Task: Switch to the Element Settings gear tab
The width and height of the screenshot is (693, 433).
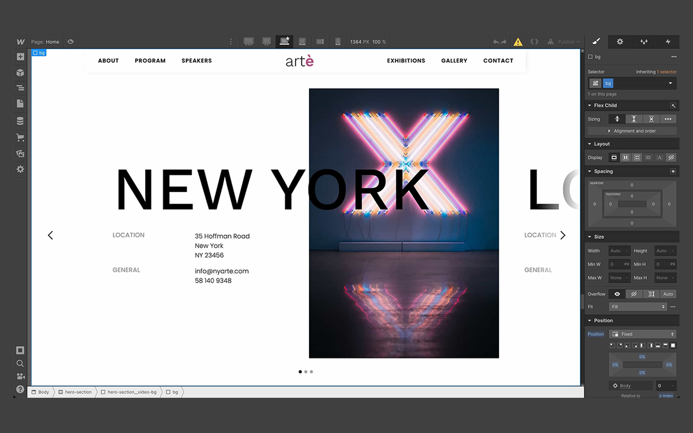Action: click(x=619, y=42)
